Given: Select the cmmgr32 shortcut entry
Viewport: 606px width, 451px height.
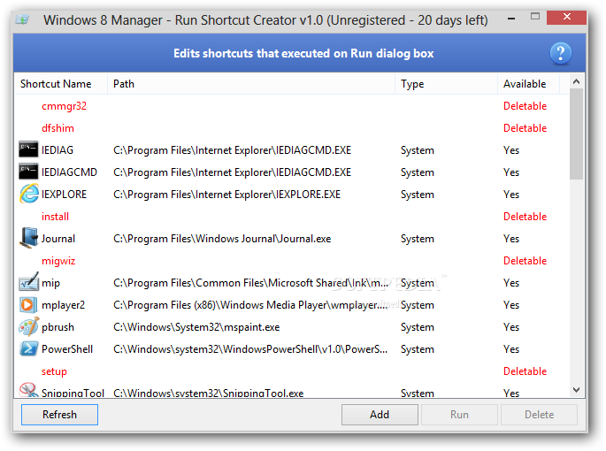Looking at the screenshot, I should coord(65,106).
